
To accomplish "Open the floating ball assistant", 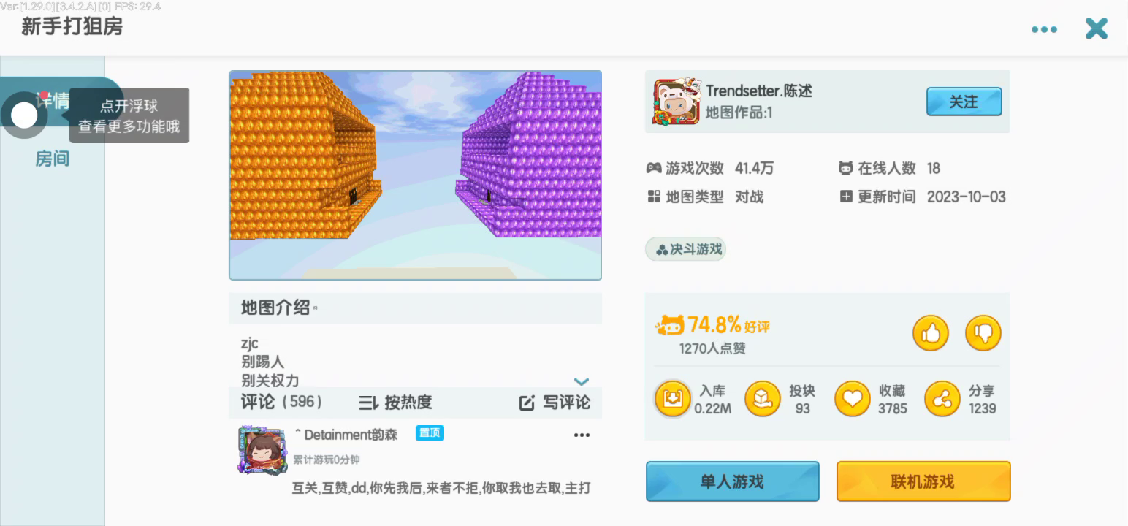I will pyautogui.click(x=24, y=115).
